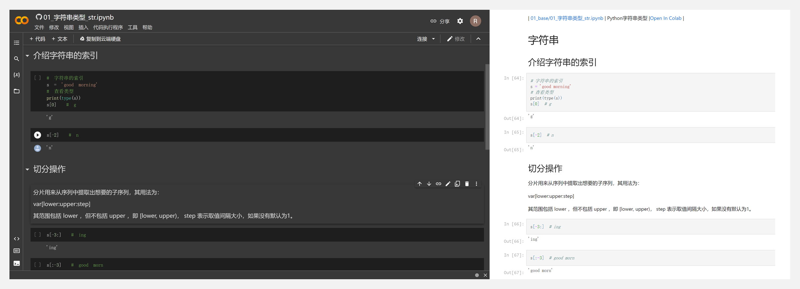Open the variables {x} panel icon

pos(17,75)
